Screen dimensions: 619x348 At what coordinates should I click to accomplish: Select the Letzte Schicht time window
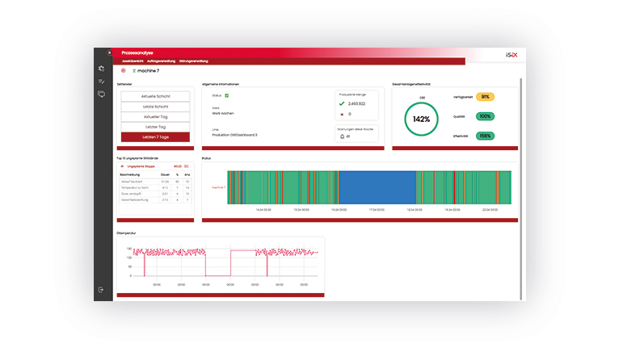(x=155, y=107)
